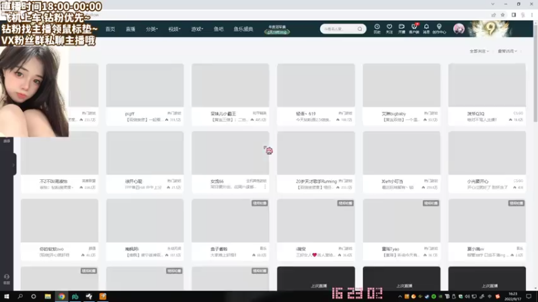Open the watch history clock icon
This screenshot has width=538, height=302.
point(377,27)
